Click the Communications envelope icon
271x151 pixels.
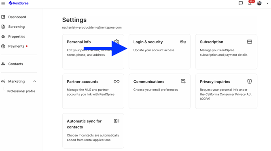coord(183,81)
